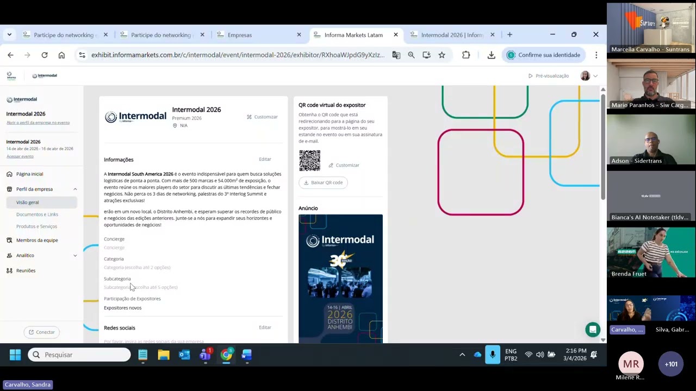Expand the Analítico sidebar section
The width and height of the screenshot is (696, 391).
point(75,255)
